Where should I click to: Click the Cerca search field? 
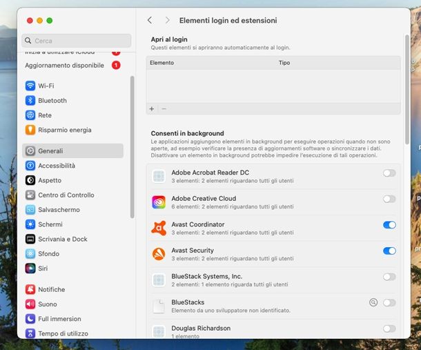[76, 41]
